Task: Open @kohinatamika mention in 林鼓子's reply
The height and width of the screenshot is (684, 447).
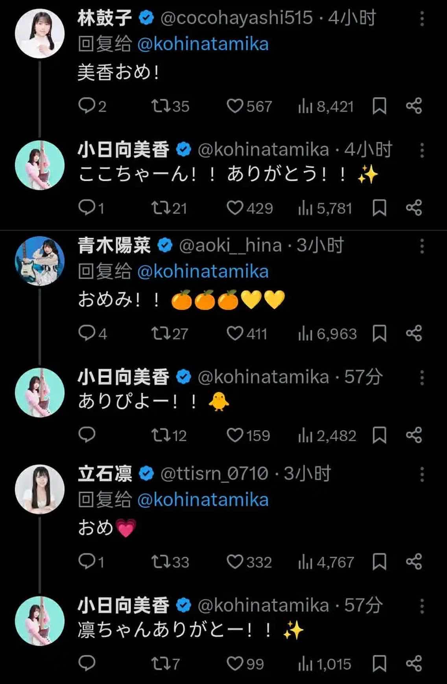Action: pos(203,44)
